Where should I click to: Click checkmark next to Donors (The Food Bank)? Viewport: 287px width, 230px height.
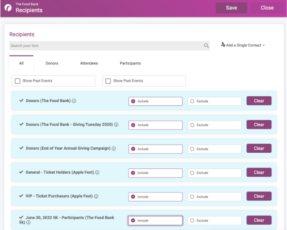coord(21,100)
